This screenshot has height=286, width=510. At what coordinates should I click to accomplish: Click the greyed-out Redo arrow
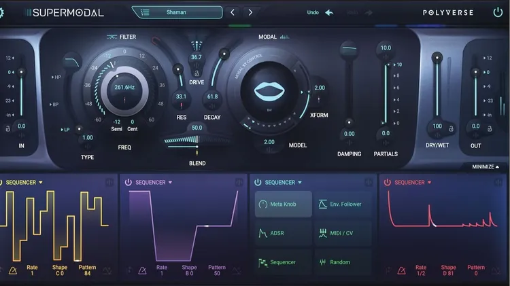point(369,13)
